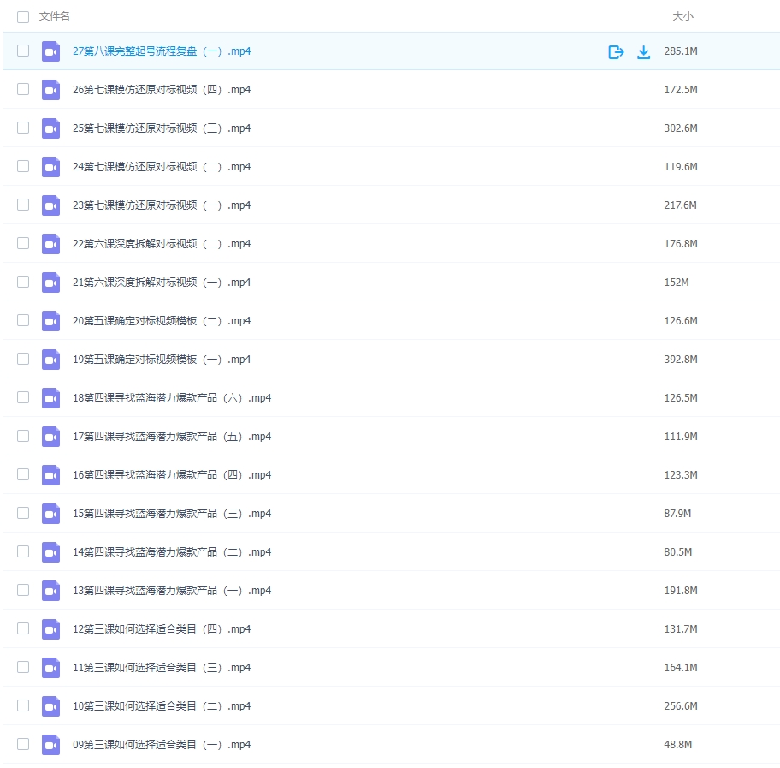Tick the checkbox for 10第三课如何选择适合类目（二）
The image size is (780, 768).
(x=23, y=705)
